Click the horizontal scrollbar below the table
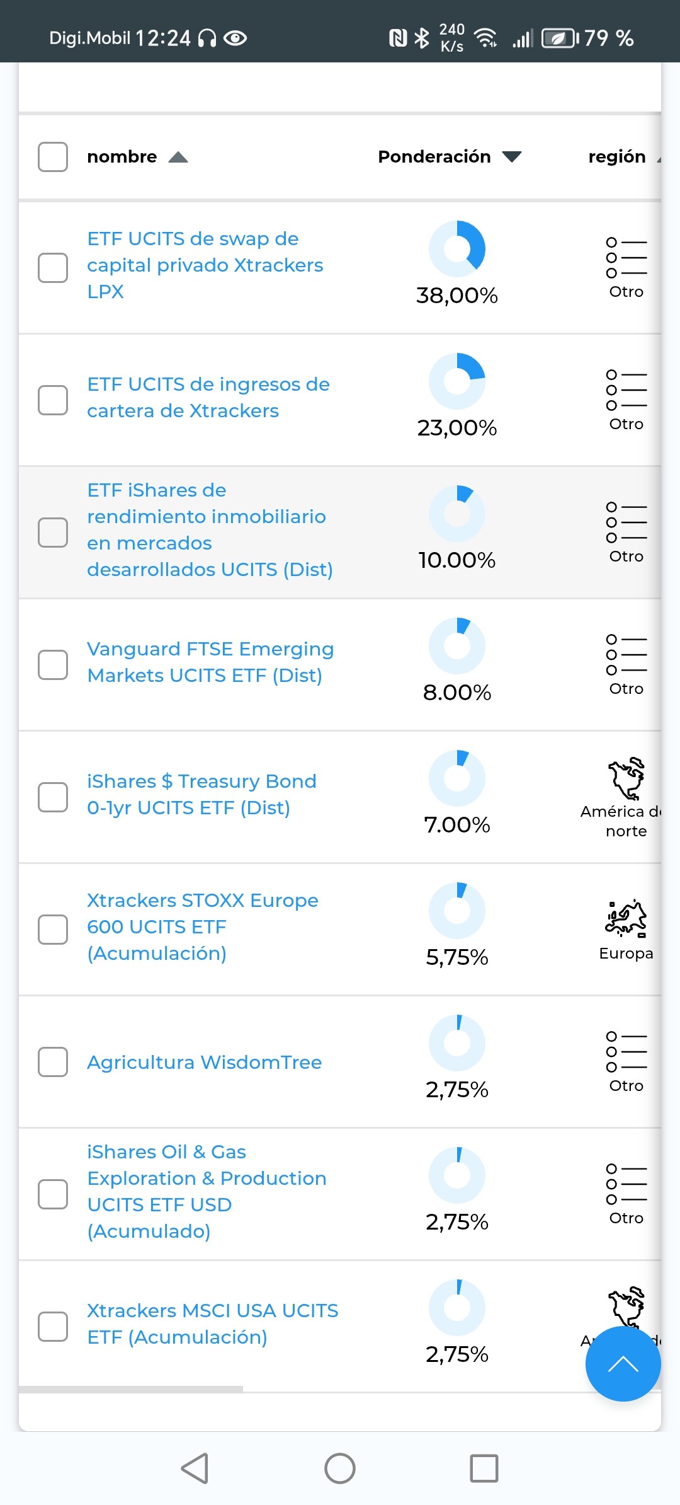Image resolution: width=680 pixels, height=1505 pixels. pyautogui.click(x=131, y=1388)
